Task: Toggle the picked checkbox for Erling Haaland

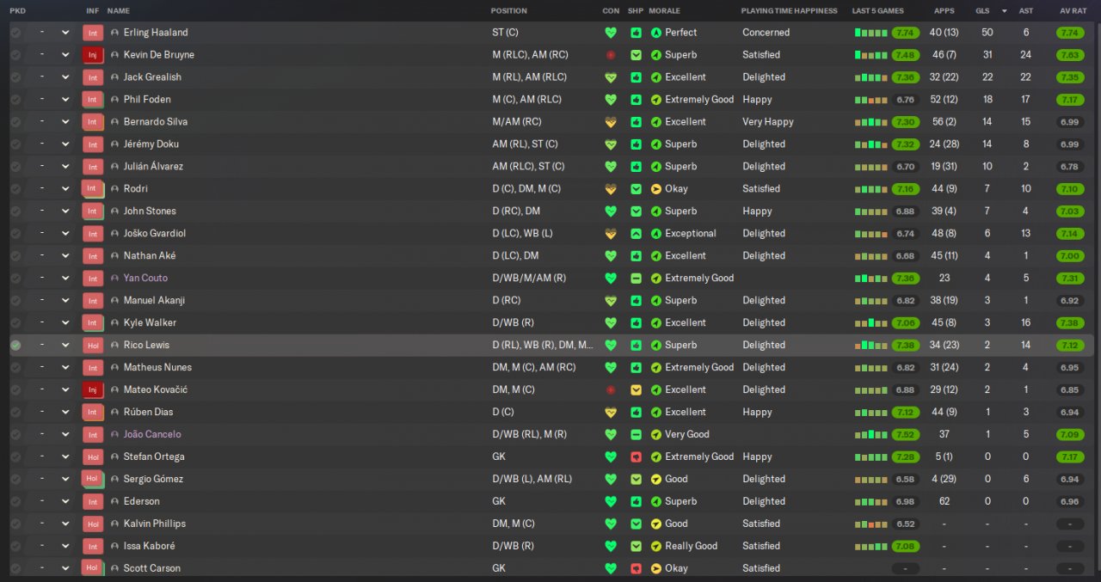Action: 15,33
